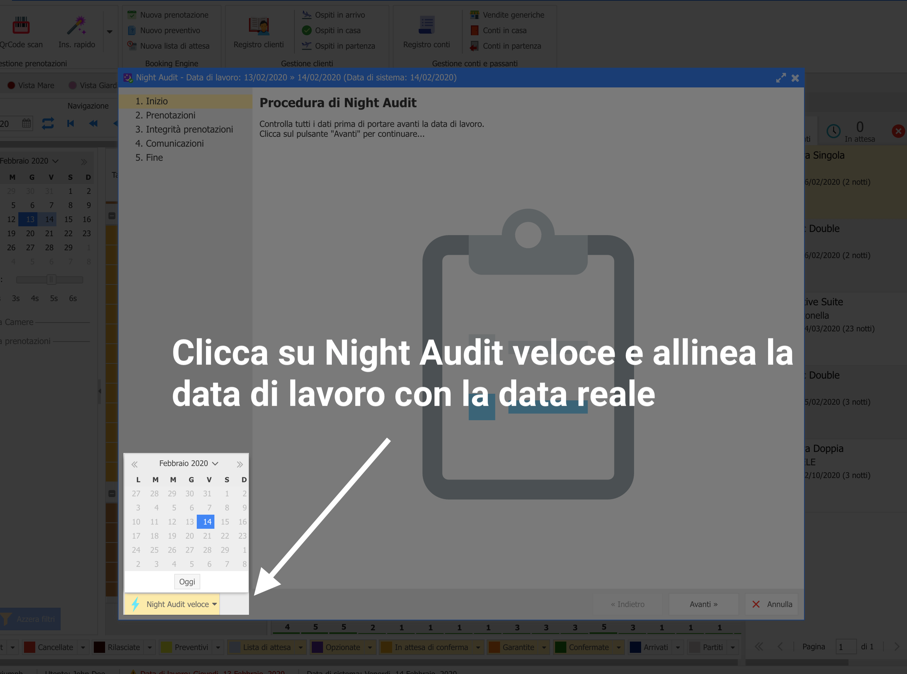The width and height of the screenshot is (907, 674).
Task: Expand the Night Audit veloce dropdown arrow
Action: [215, 604]
